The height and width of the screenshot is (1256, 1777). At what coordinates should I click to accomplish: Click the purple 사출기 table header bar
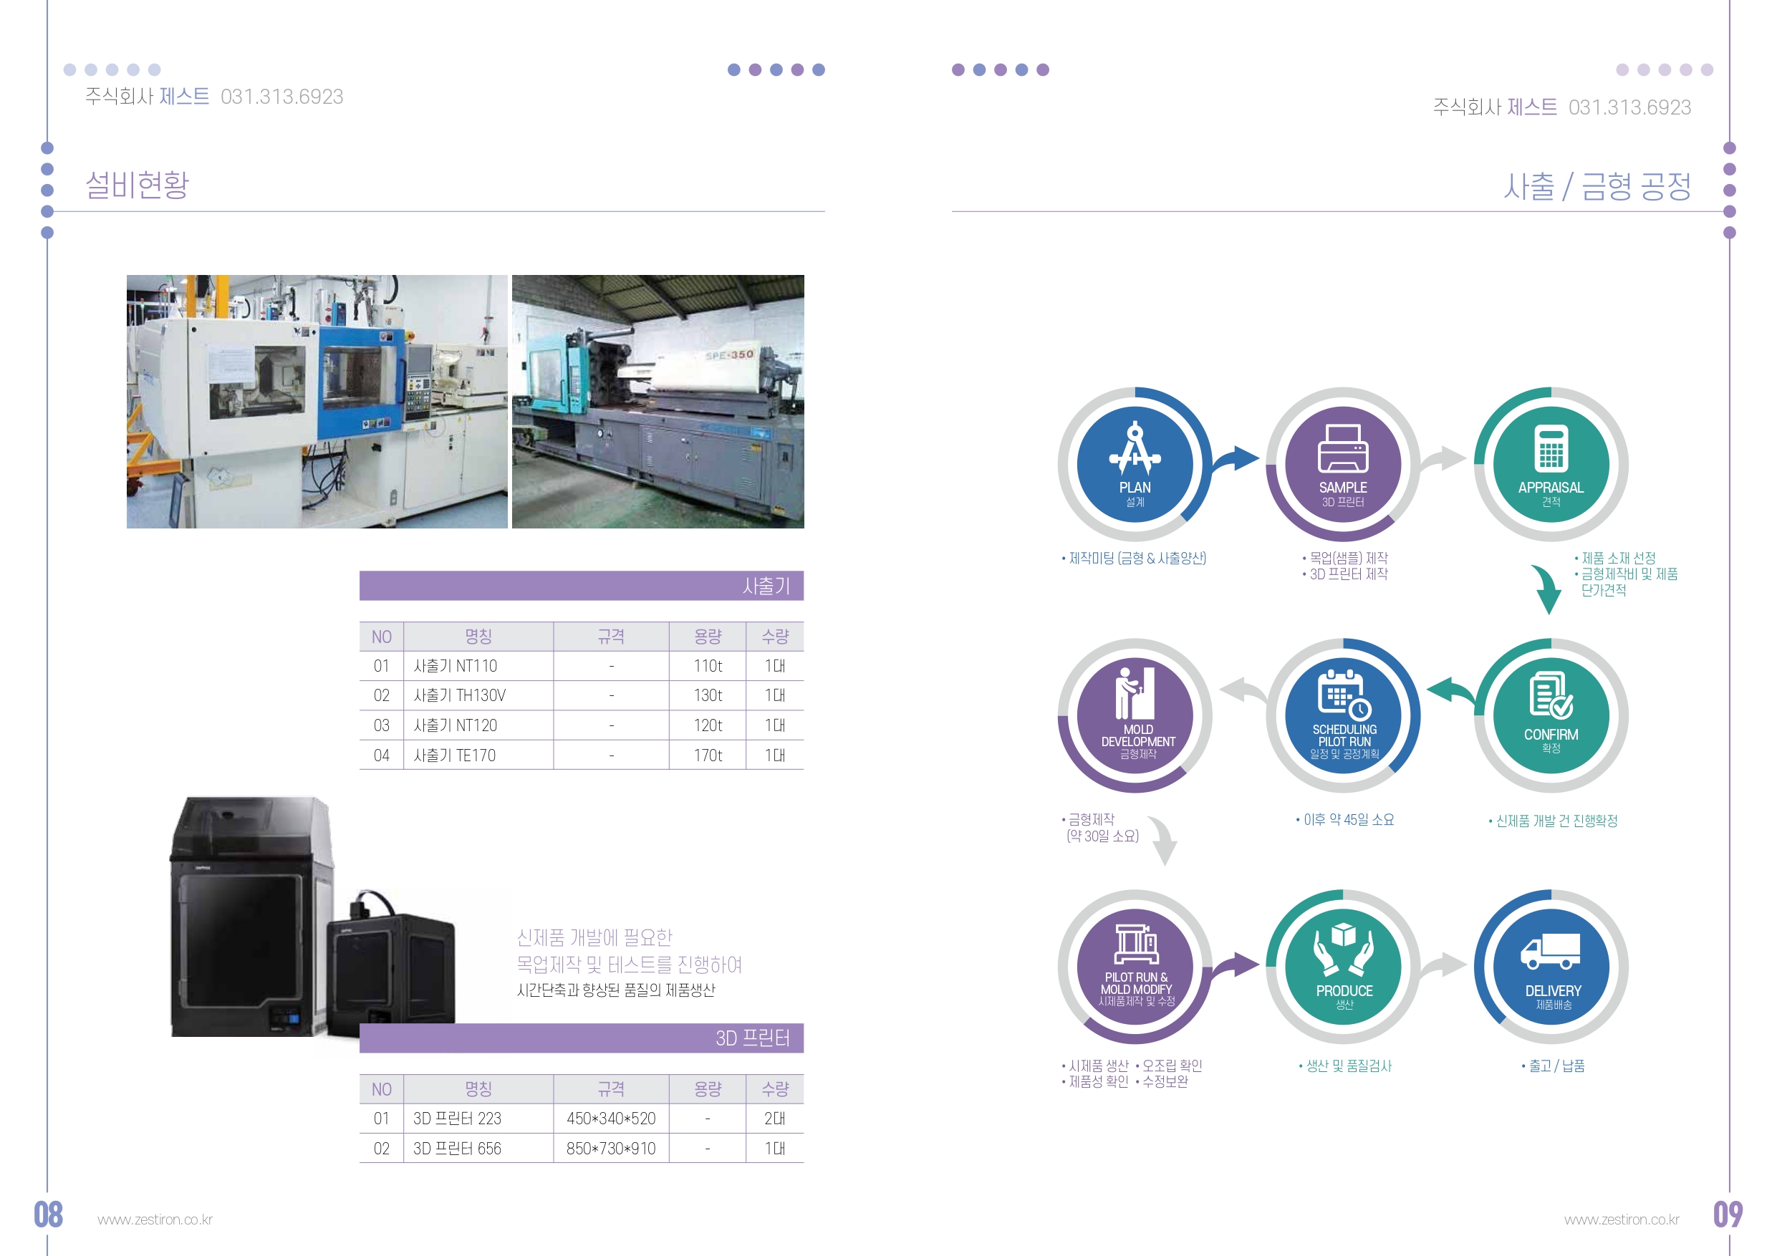pyautogui.click(x=582, y=586)
